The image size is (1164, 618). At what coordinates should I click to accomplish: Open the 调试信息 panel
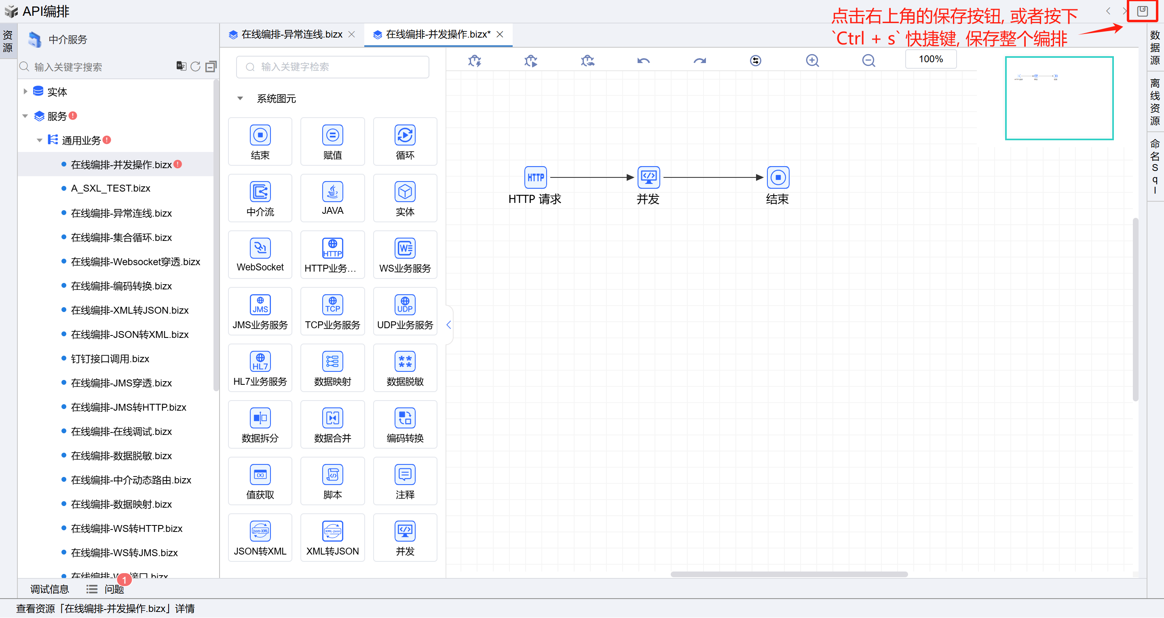[x=49, y=589]
